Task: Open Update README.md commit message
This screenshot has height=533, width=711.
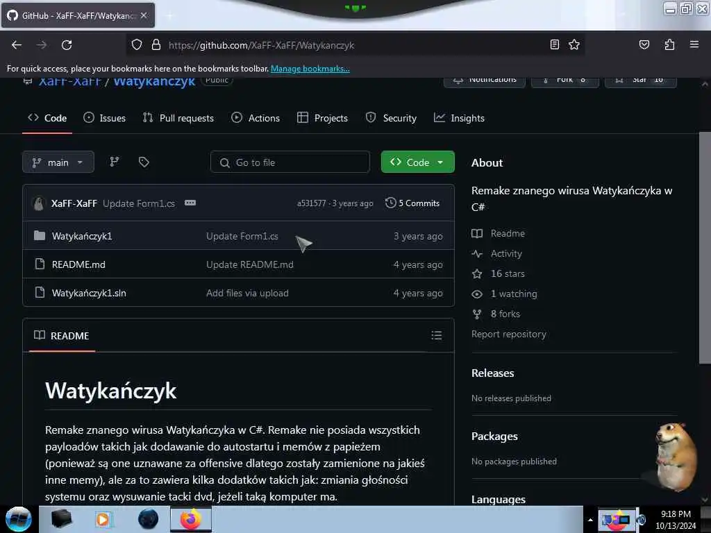Action: (x=250, y=264)
